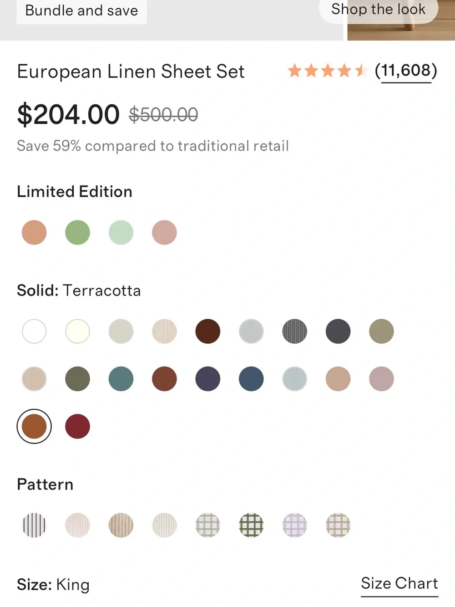Open the Size Chart link
Screen dimensions: 455x607
[399, 584]
